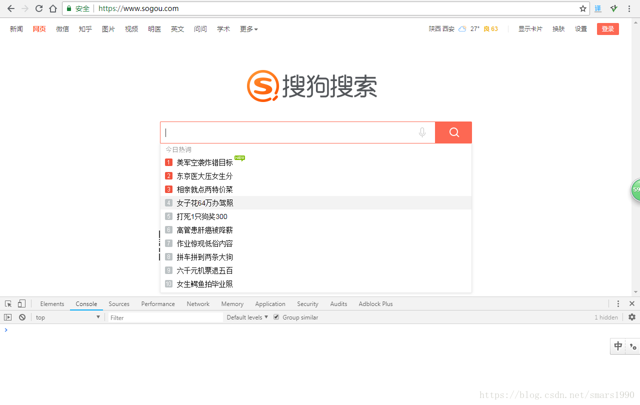
Task: Open the 明医 link
Action: coord(154,29)
